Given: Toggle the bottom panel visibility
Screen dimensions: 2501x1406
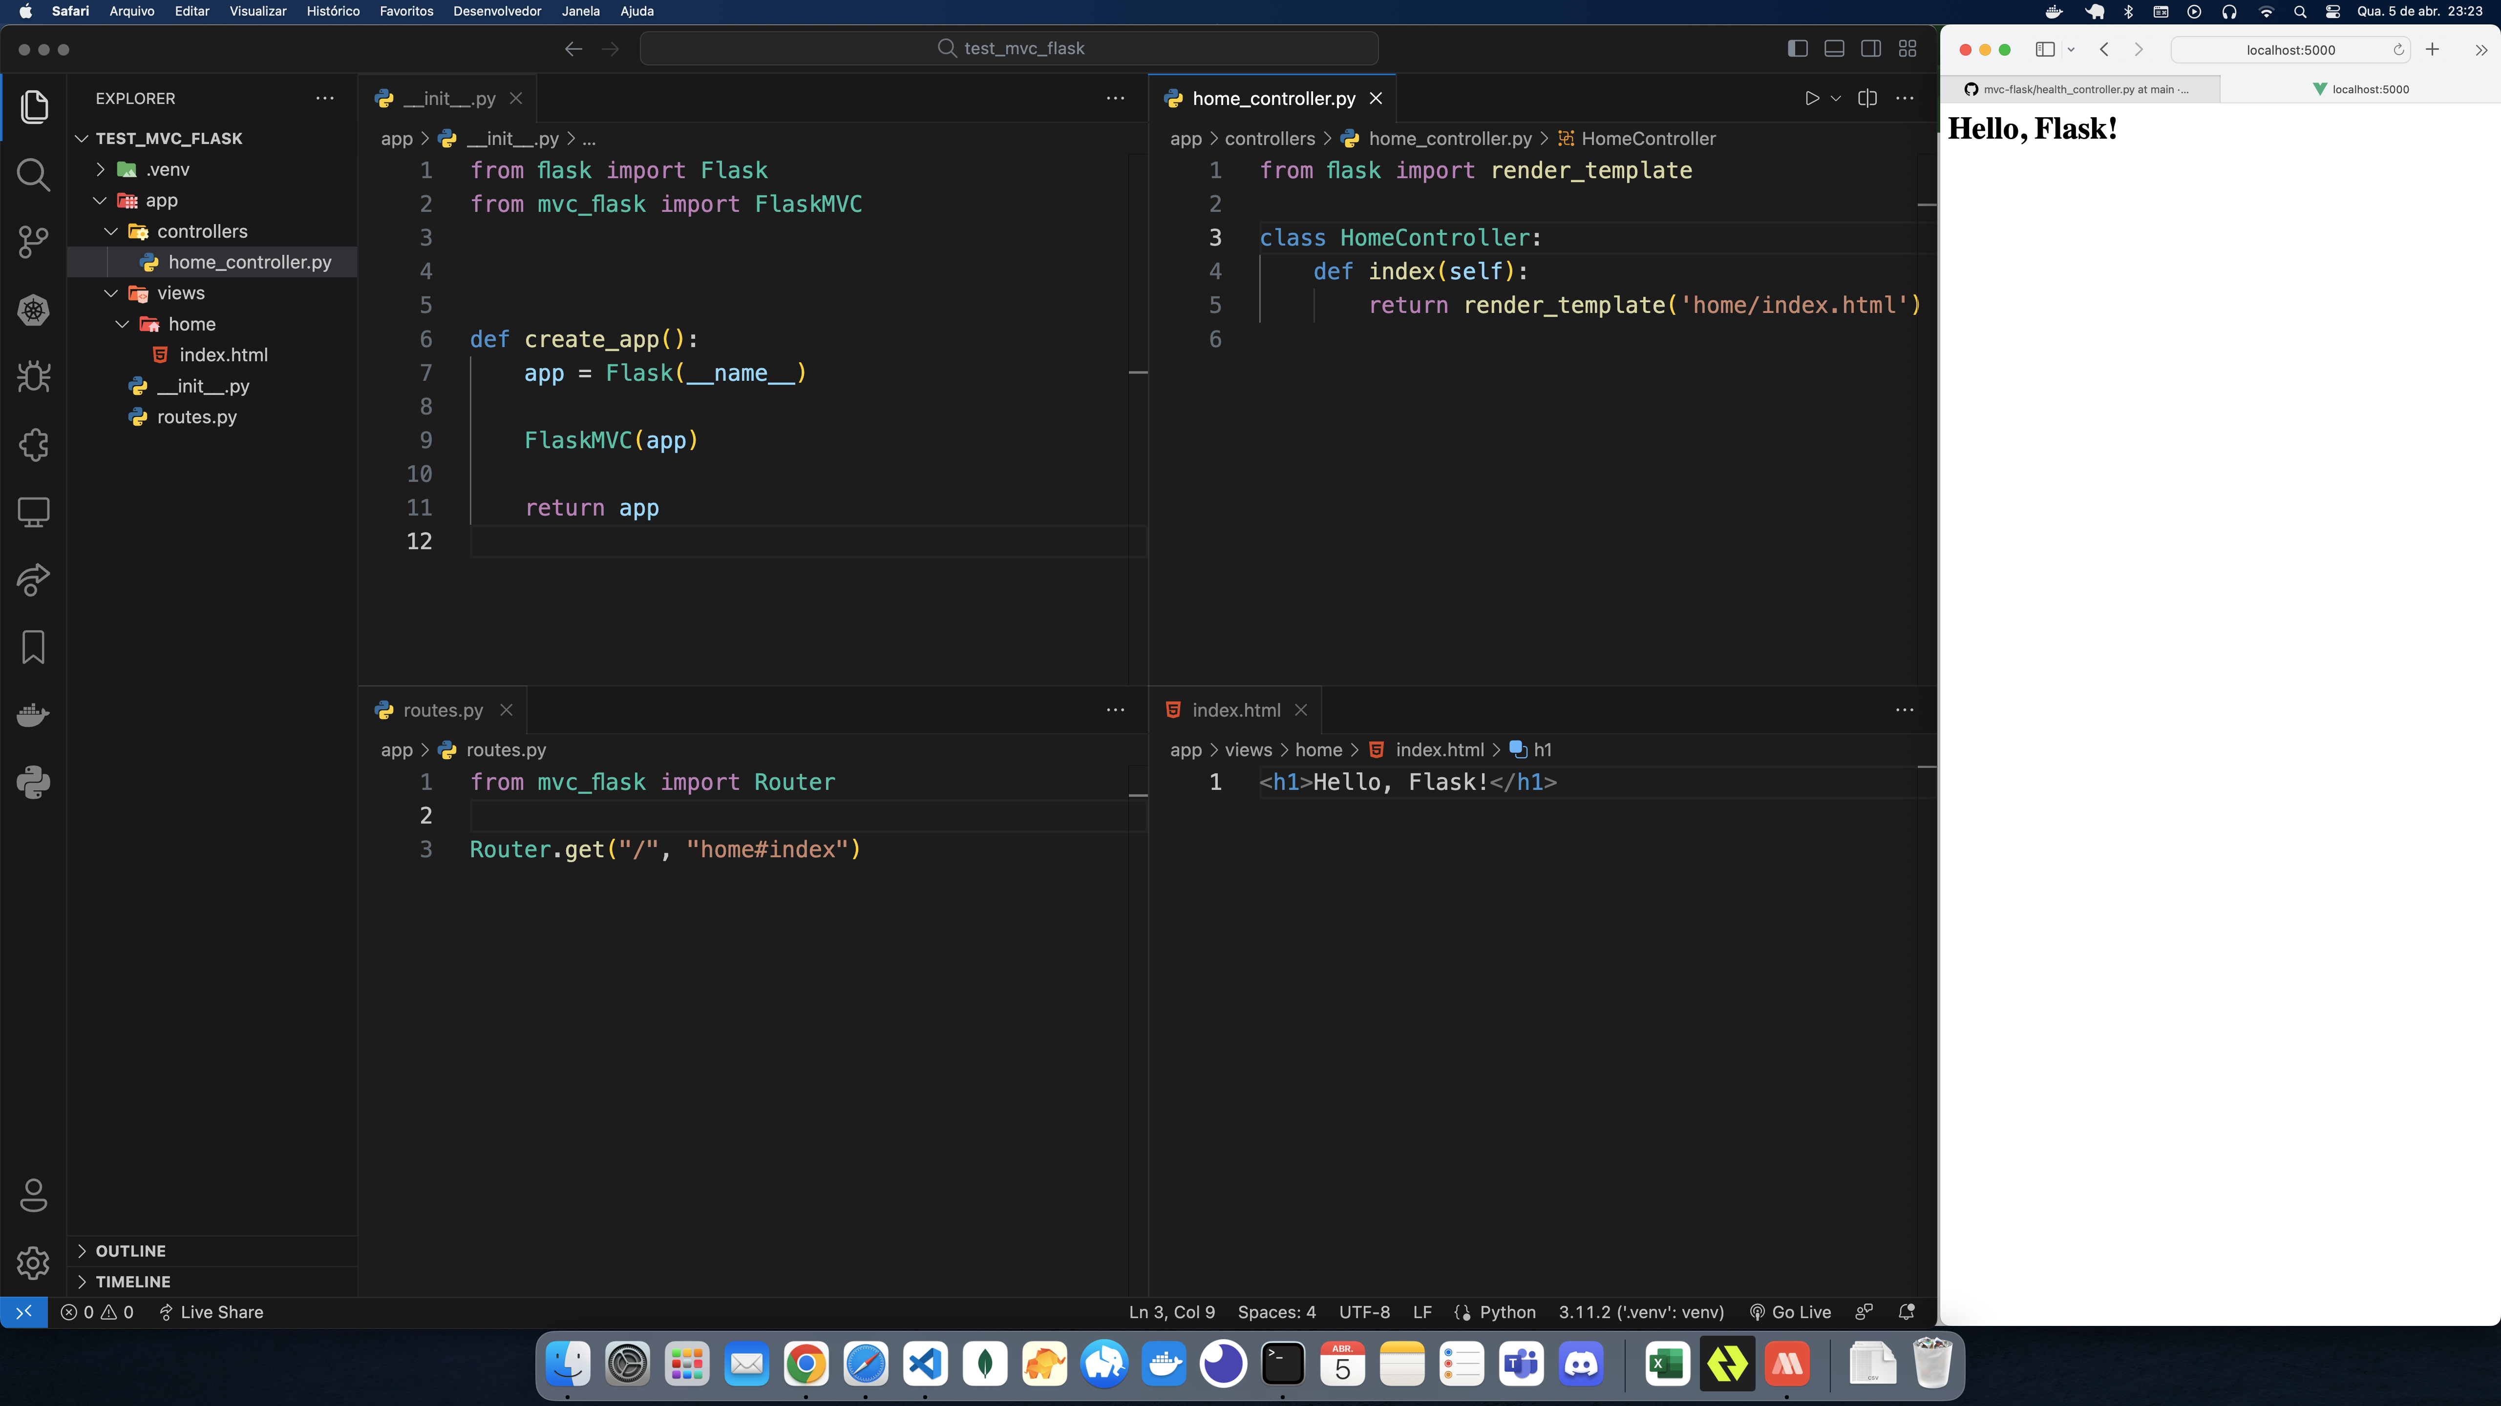Looking at the screenshot, I should [1834, 48].
